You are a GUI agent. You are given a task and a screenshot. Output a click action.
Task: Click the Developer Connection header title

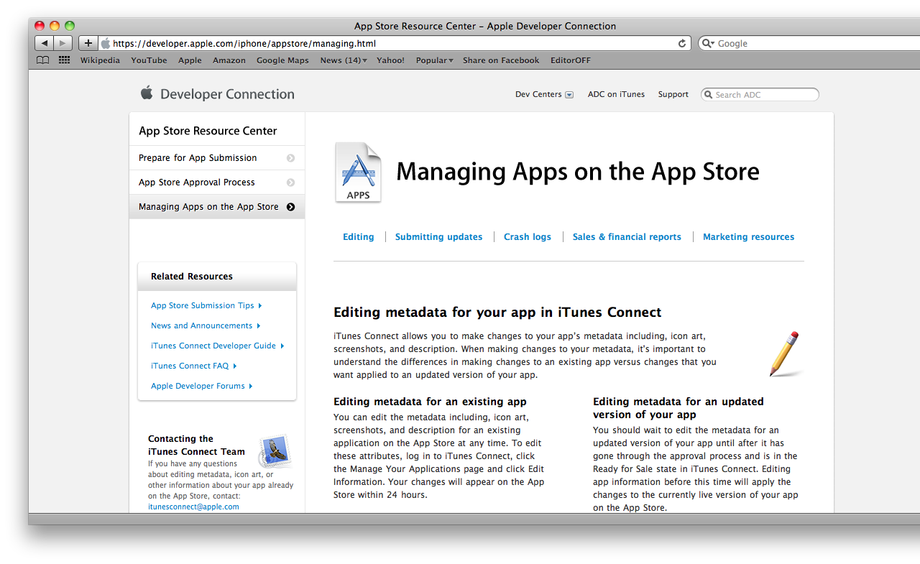coord(227,94)
